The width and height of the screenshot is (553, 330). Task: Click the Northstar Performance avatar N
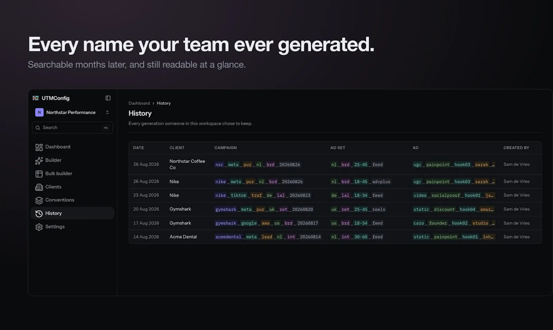click(x=39, y=112)
